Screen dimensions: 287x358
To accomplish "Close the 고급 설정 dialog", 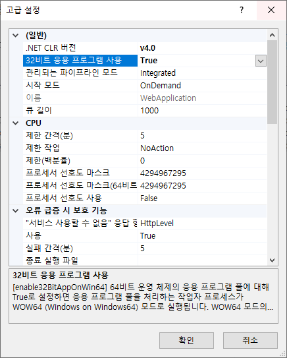I will tap(271, 10).
